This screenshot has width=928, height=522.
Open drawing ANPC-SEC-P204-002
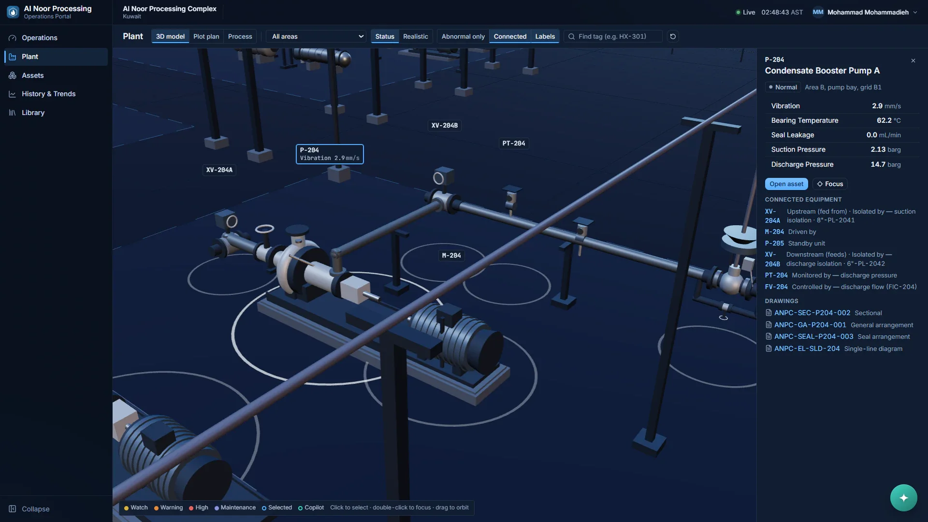(812, 313)
